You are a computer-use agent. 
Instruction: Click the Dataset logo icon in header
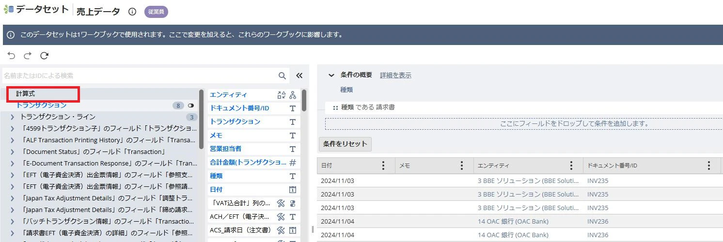tap(9, 10)
